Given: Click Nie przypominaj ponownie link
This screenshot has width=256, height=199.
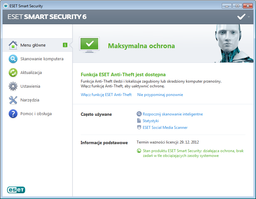Looking at the screenshot, I should (160, 95).
